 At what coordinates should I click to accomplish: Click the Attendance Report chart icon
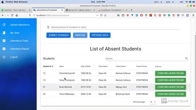[x=4, y=49]
